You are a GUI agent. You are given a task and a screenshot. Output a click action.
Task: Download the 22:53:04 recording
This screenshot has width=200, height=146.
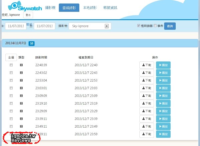coord(147,80)
